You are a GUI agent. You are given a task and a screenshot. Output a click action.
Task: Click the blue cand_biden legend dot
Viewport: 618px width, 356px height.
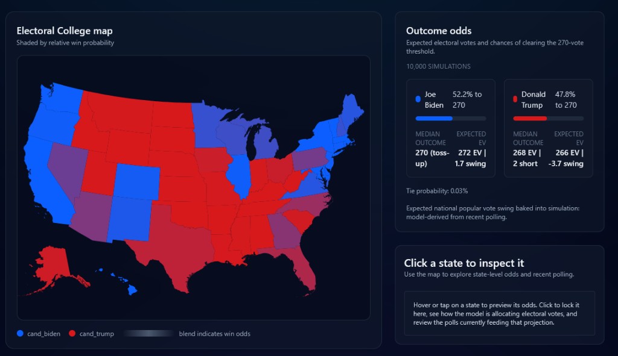coord(20,333)
